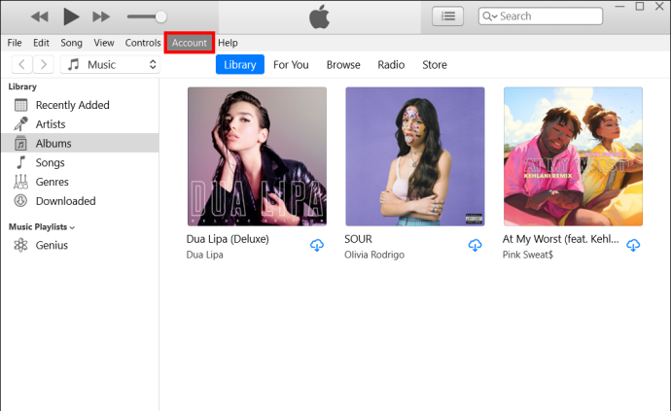Download At My Worst via cloud icon
Image resolution: width=671 pixels, height=411 pixels.
click(633, 245)
